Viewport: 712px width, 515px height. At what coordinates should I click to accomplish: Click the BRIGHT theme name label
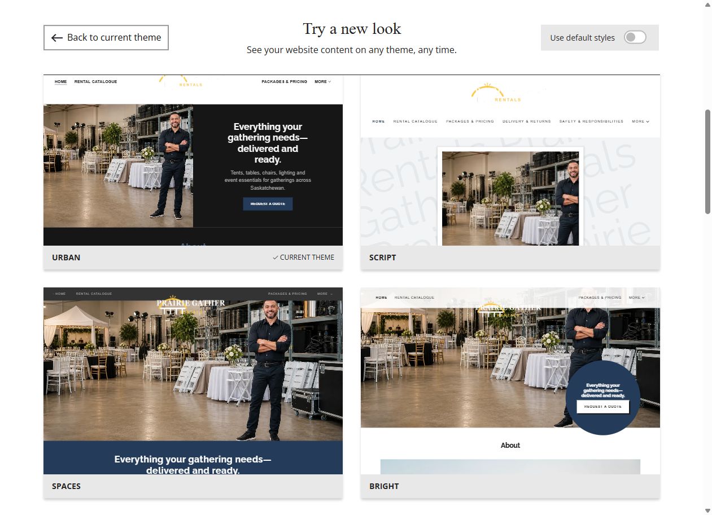[384, 486]
